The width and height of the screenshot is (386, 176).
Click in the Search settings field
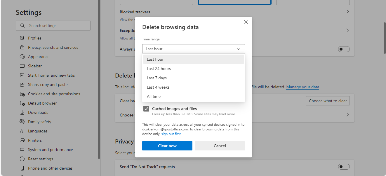click(53, 26)
